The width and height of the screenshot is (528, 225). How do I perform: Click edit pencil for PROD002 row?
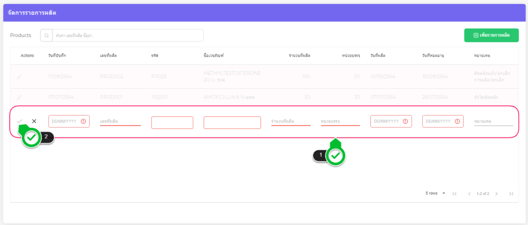pyautogui.click(x=20, y=77)
